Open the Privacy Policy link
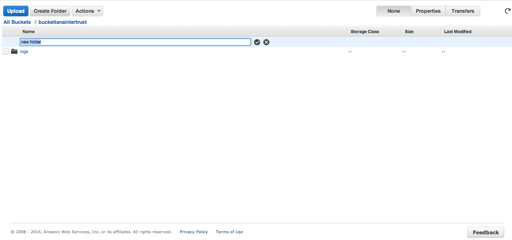This screenshot has height=240, width=512. 194,232
